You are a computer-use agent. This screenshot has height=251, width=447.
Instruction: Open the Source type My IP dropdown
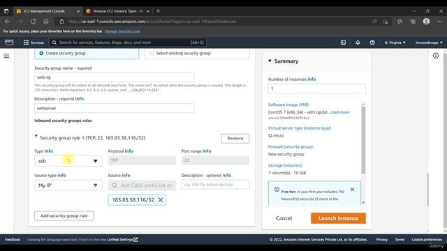click(x=68, y=185)
